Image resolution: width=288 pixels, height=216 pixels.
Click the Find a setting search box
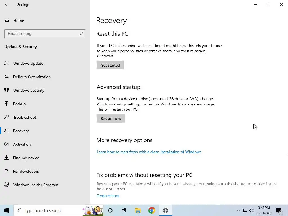(45, 34)
